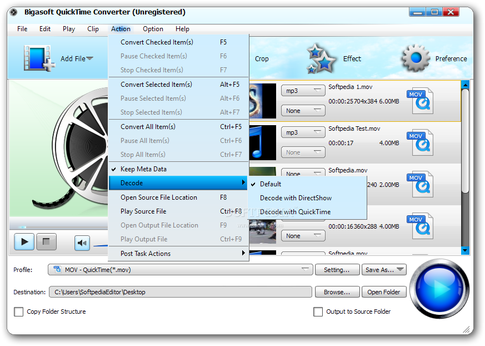Click the MOV format icon for Softpedia Test.mov
Viewport: 485px width, 346px height.
click(x=420, y=143)
